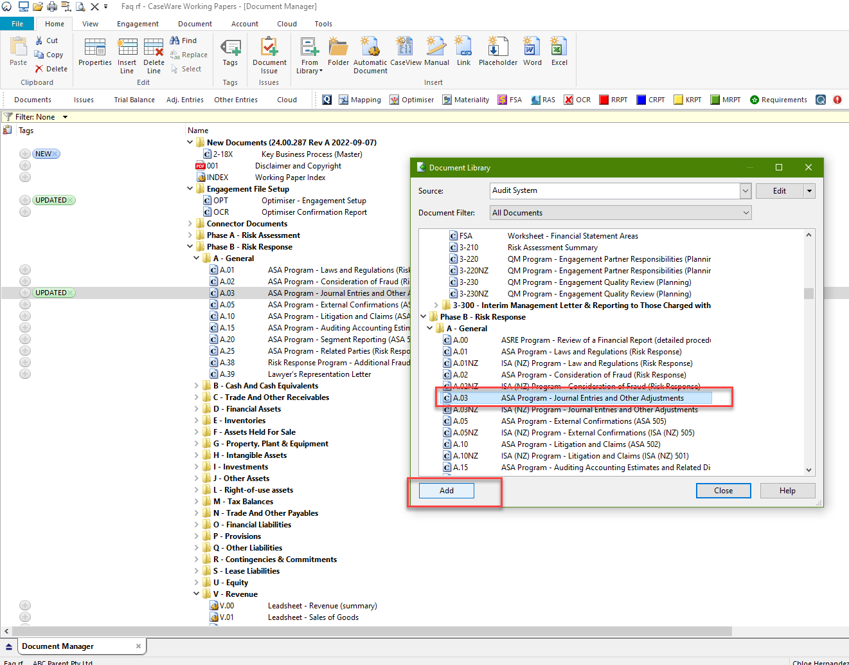Switch to the Engagement ribbon tab
The height and width of the screenshot is (665, 849).
[138, 24]
